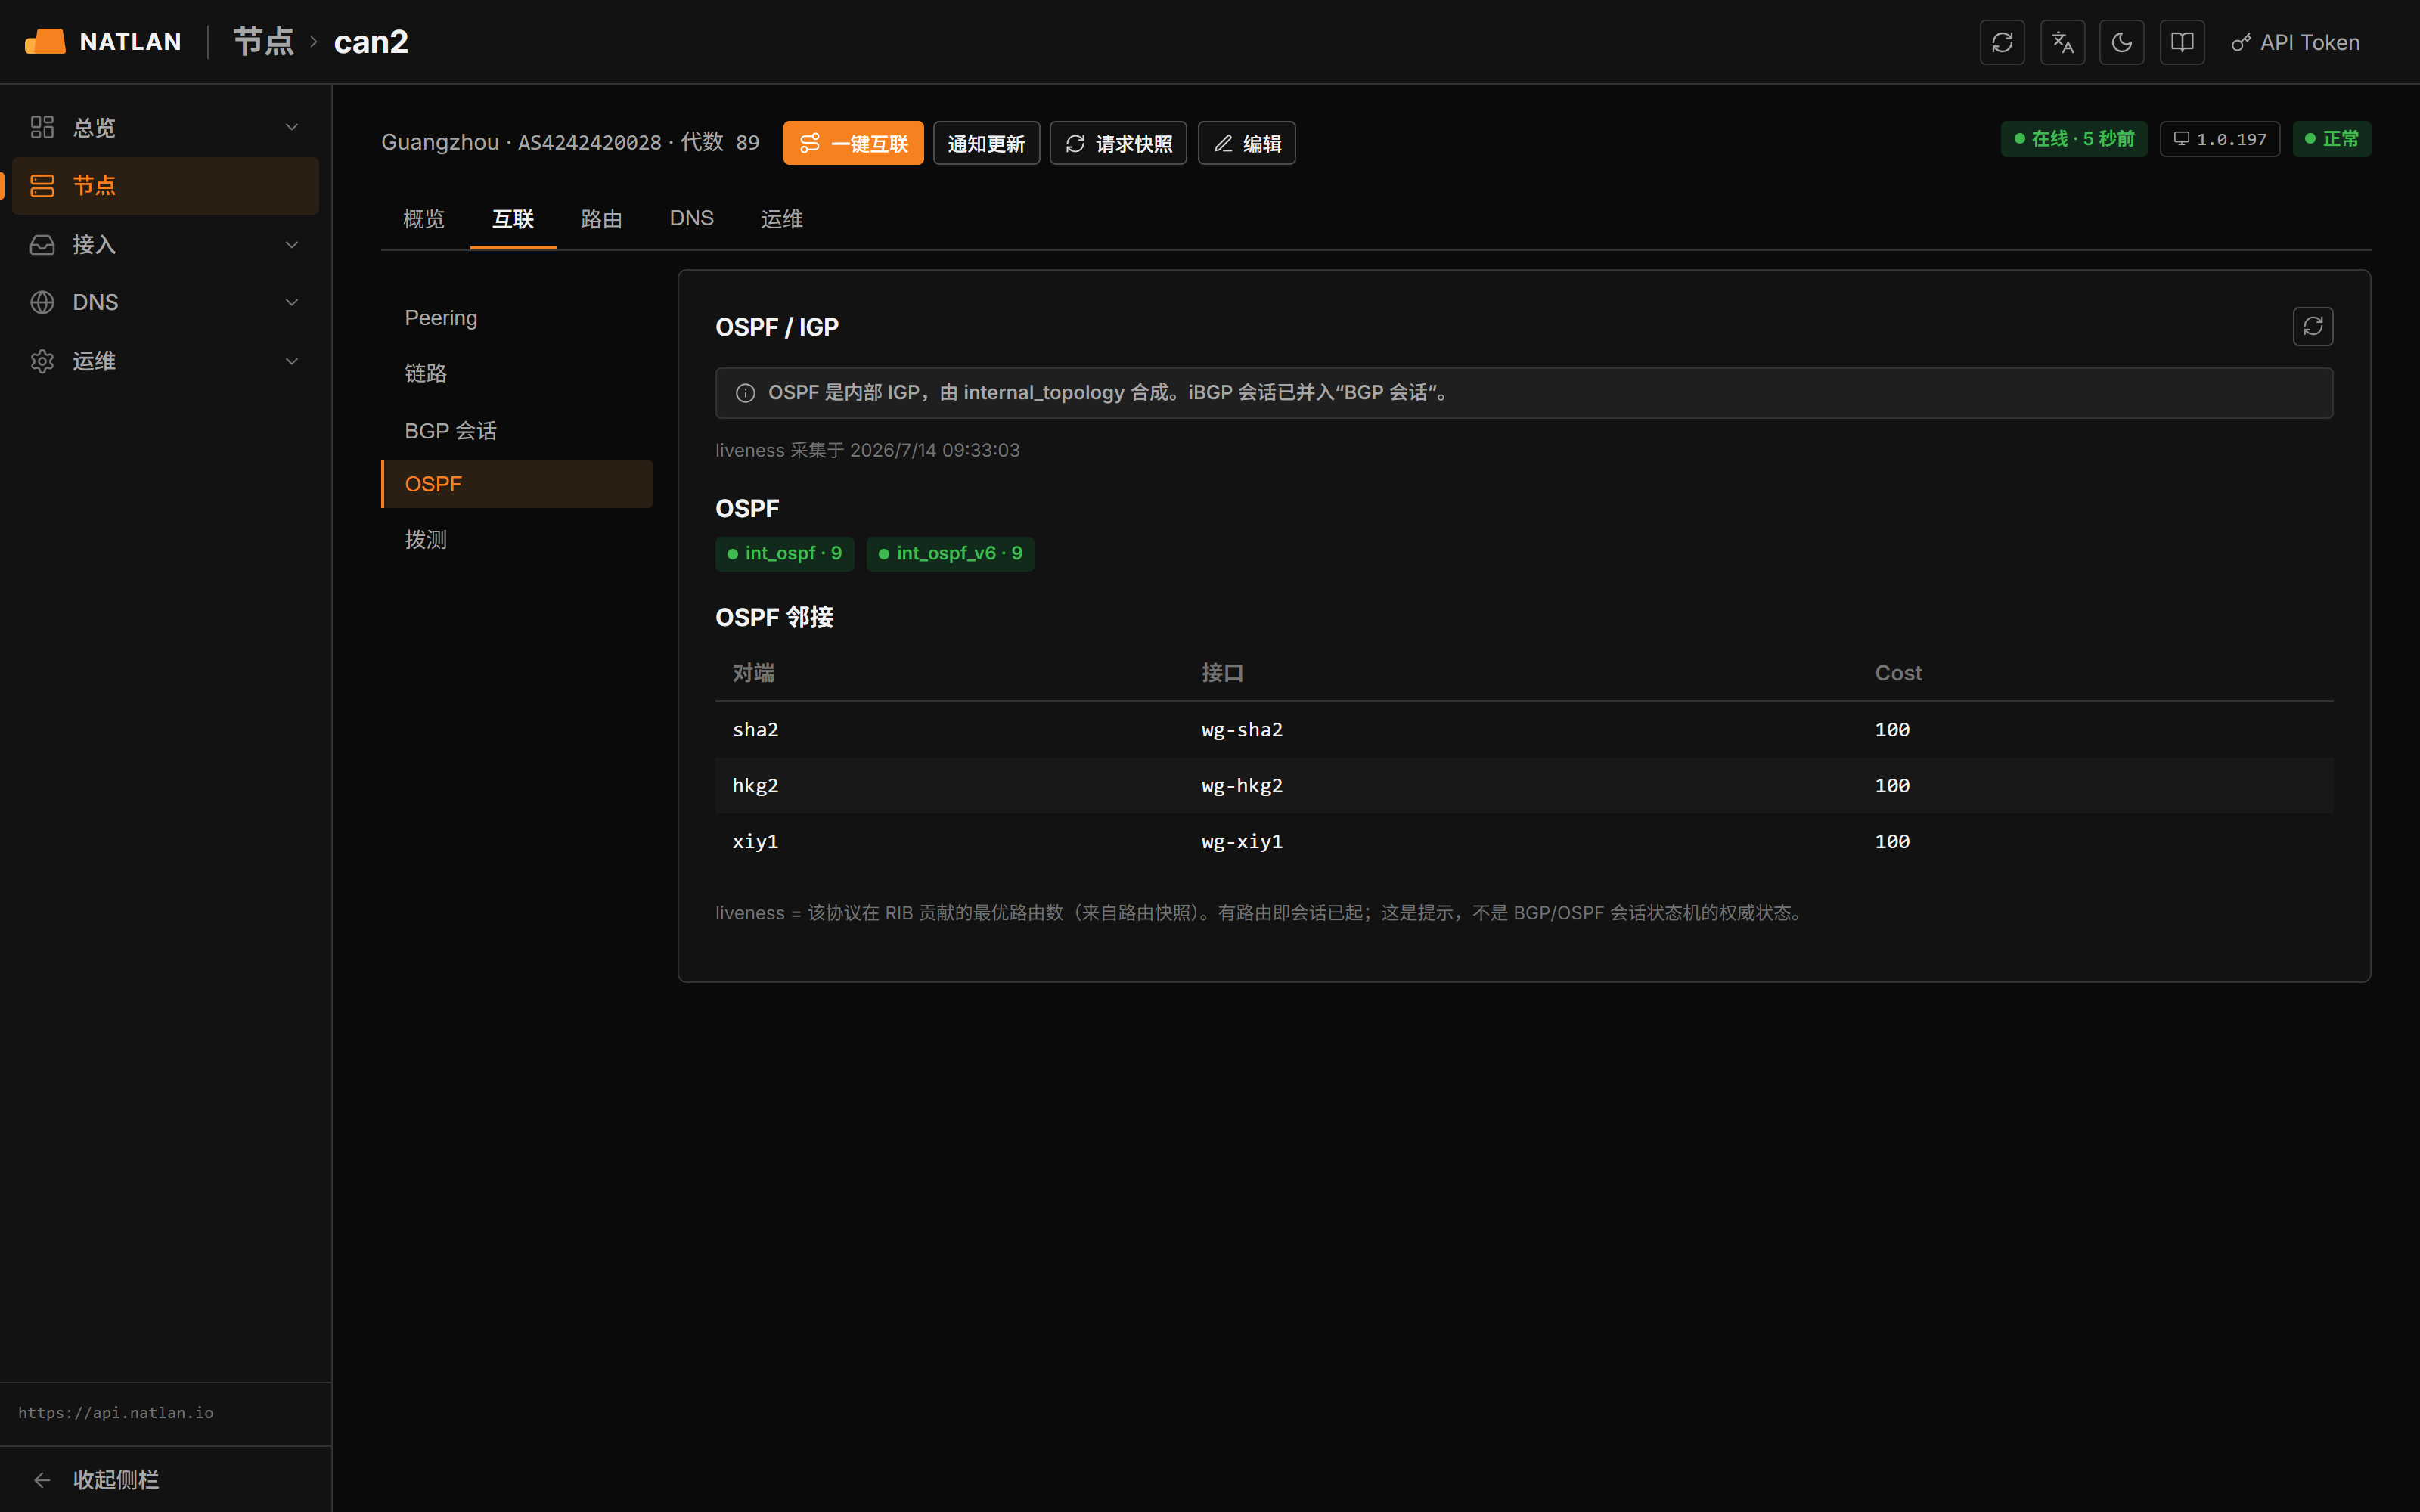The image size is (2420, 1512).
Task: Click the API Token key button
Action: (2295, 42)
